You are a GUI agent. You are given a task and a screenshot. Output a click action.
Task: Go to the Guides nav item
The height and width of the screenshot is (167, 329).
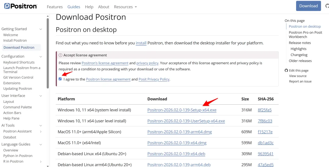pos(74,7)
